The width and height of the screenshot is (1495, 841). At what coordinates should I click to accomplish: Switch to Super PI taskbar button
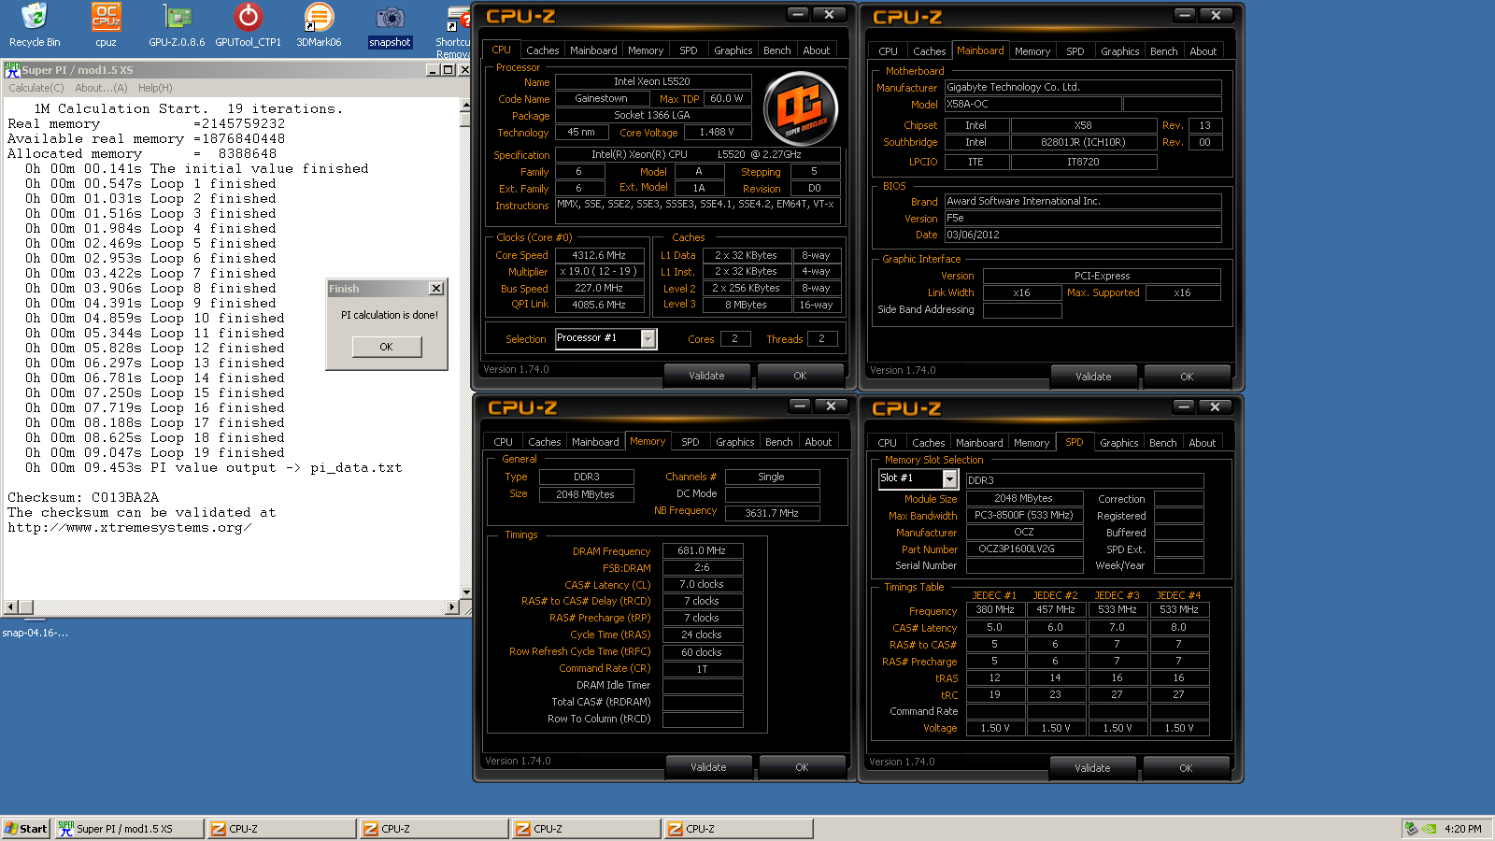pos(129,829)
